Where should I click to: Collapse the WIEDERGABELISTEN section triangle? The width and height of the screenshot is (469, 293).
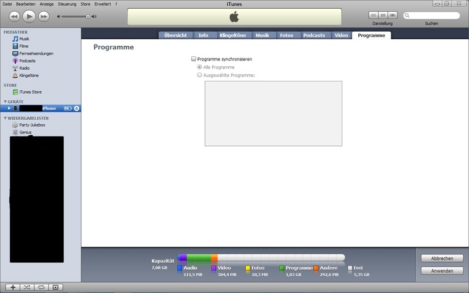[x=5, y=118]
